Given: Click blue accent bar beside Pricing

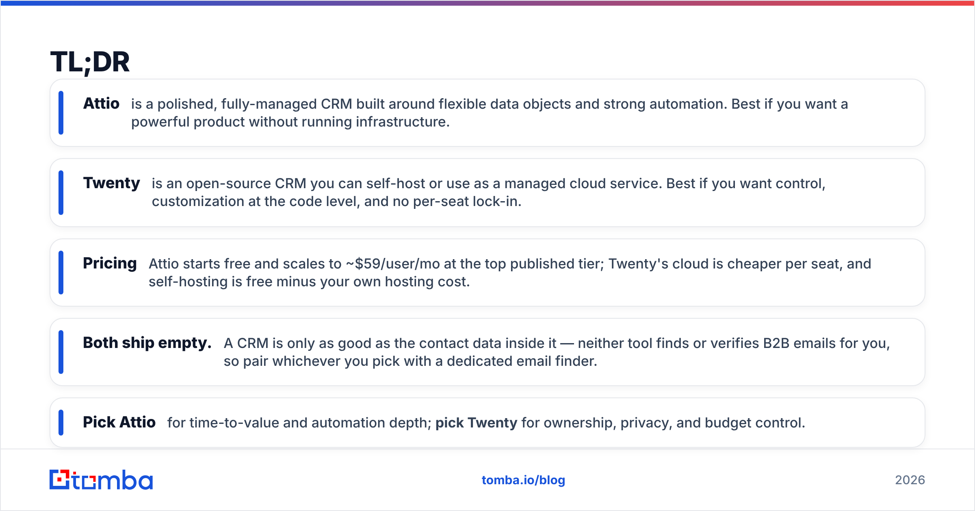Looking at the screenshot, I should coord(61,273).
